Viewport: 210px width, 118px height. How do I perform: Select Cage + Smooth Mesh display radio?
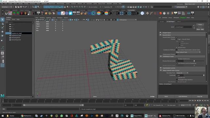tap(177, 39)
